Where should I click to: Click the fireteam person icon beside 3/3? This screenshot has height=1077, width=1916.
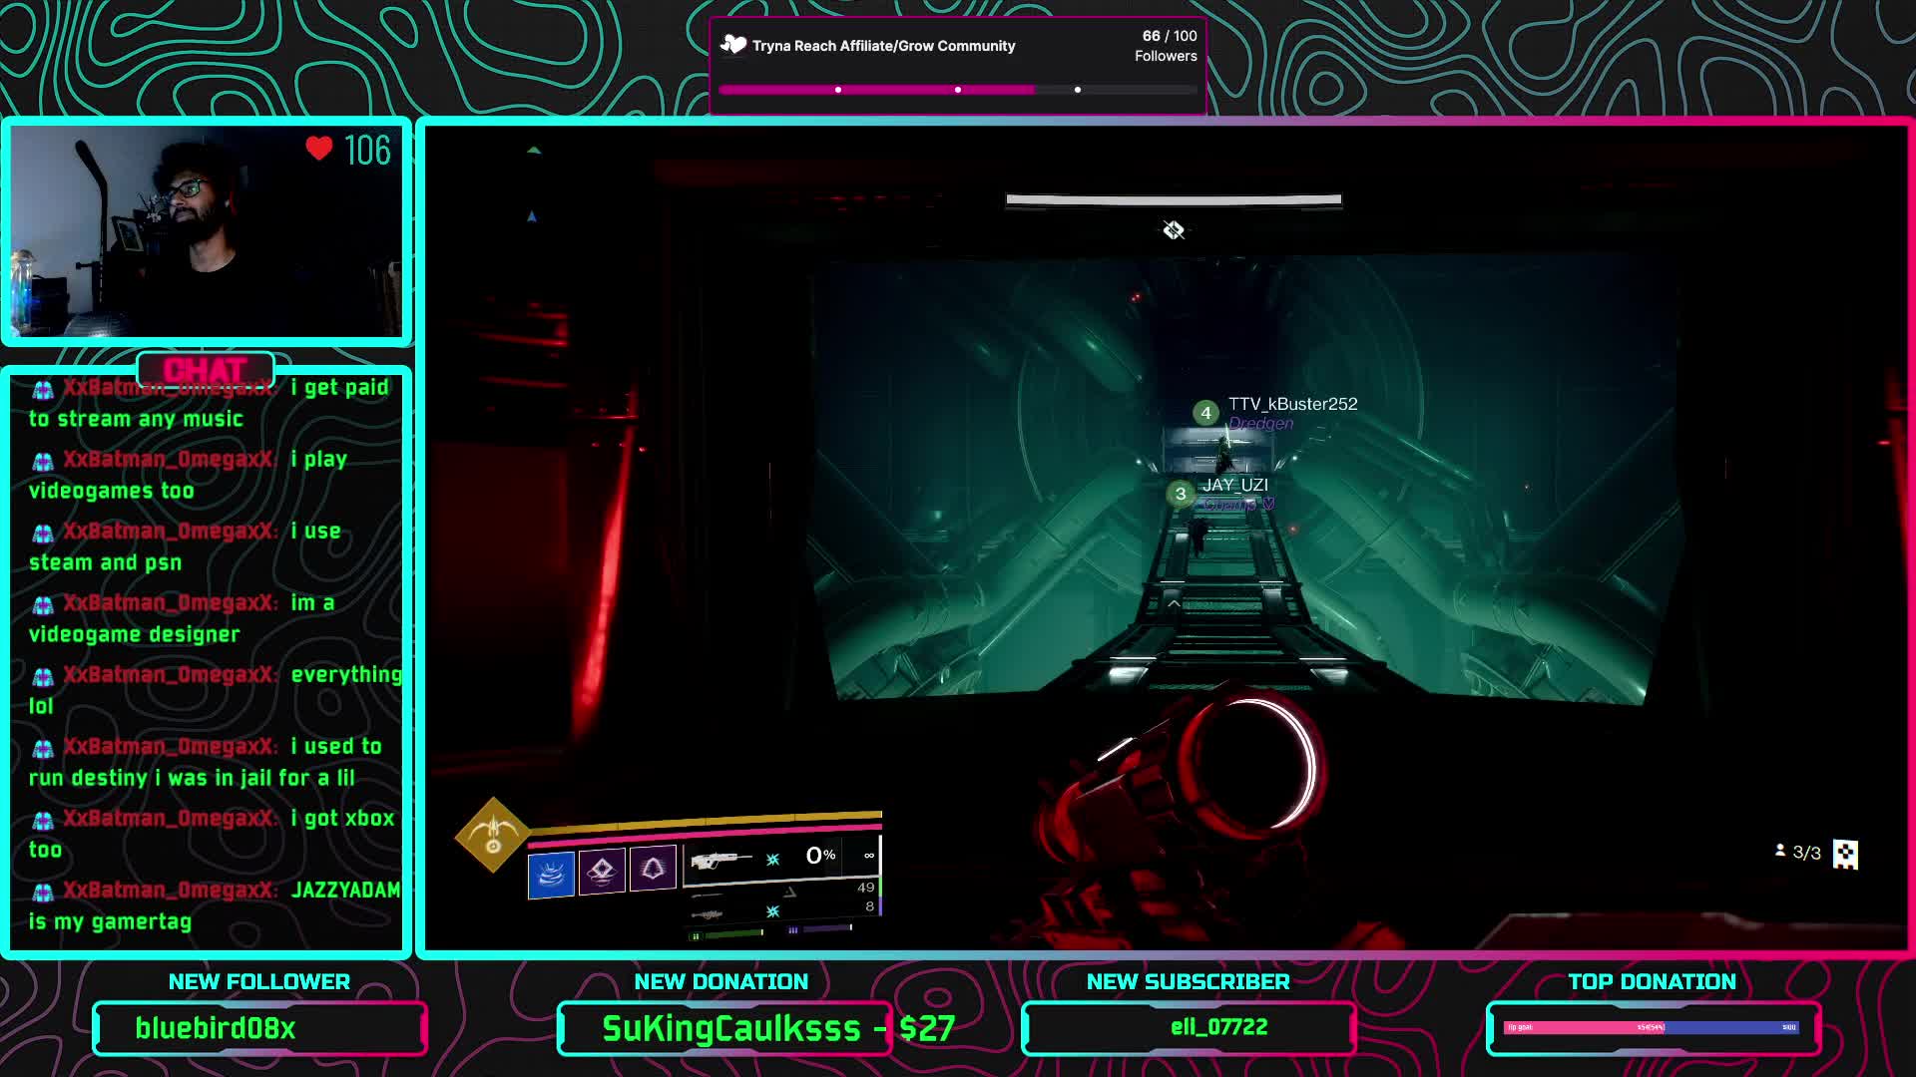click(x=1780, y=851)
